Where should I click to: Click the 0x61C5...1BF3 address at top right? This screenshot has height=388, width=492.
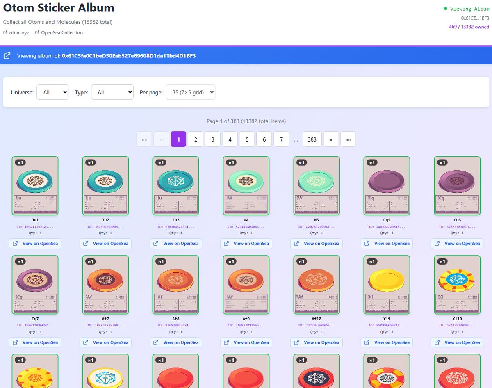[475, 18]
